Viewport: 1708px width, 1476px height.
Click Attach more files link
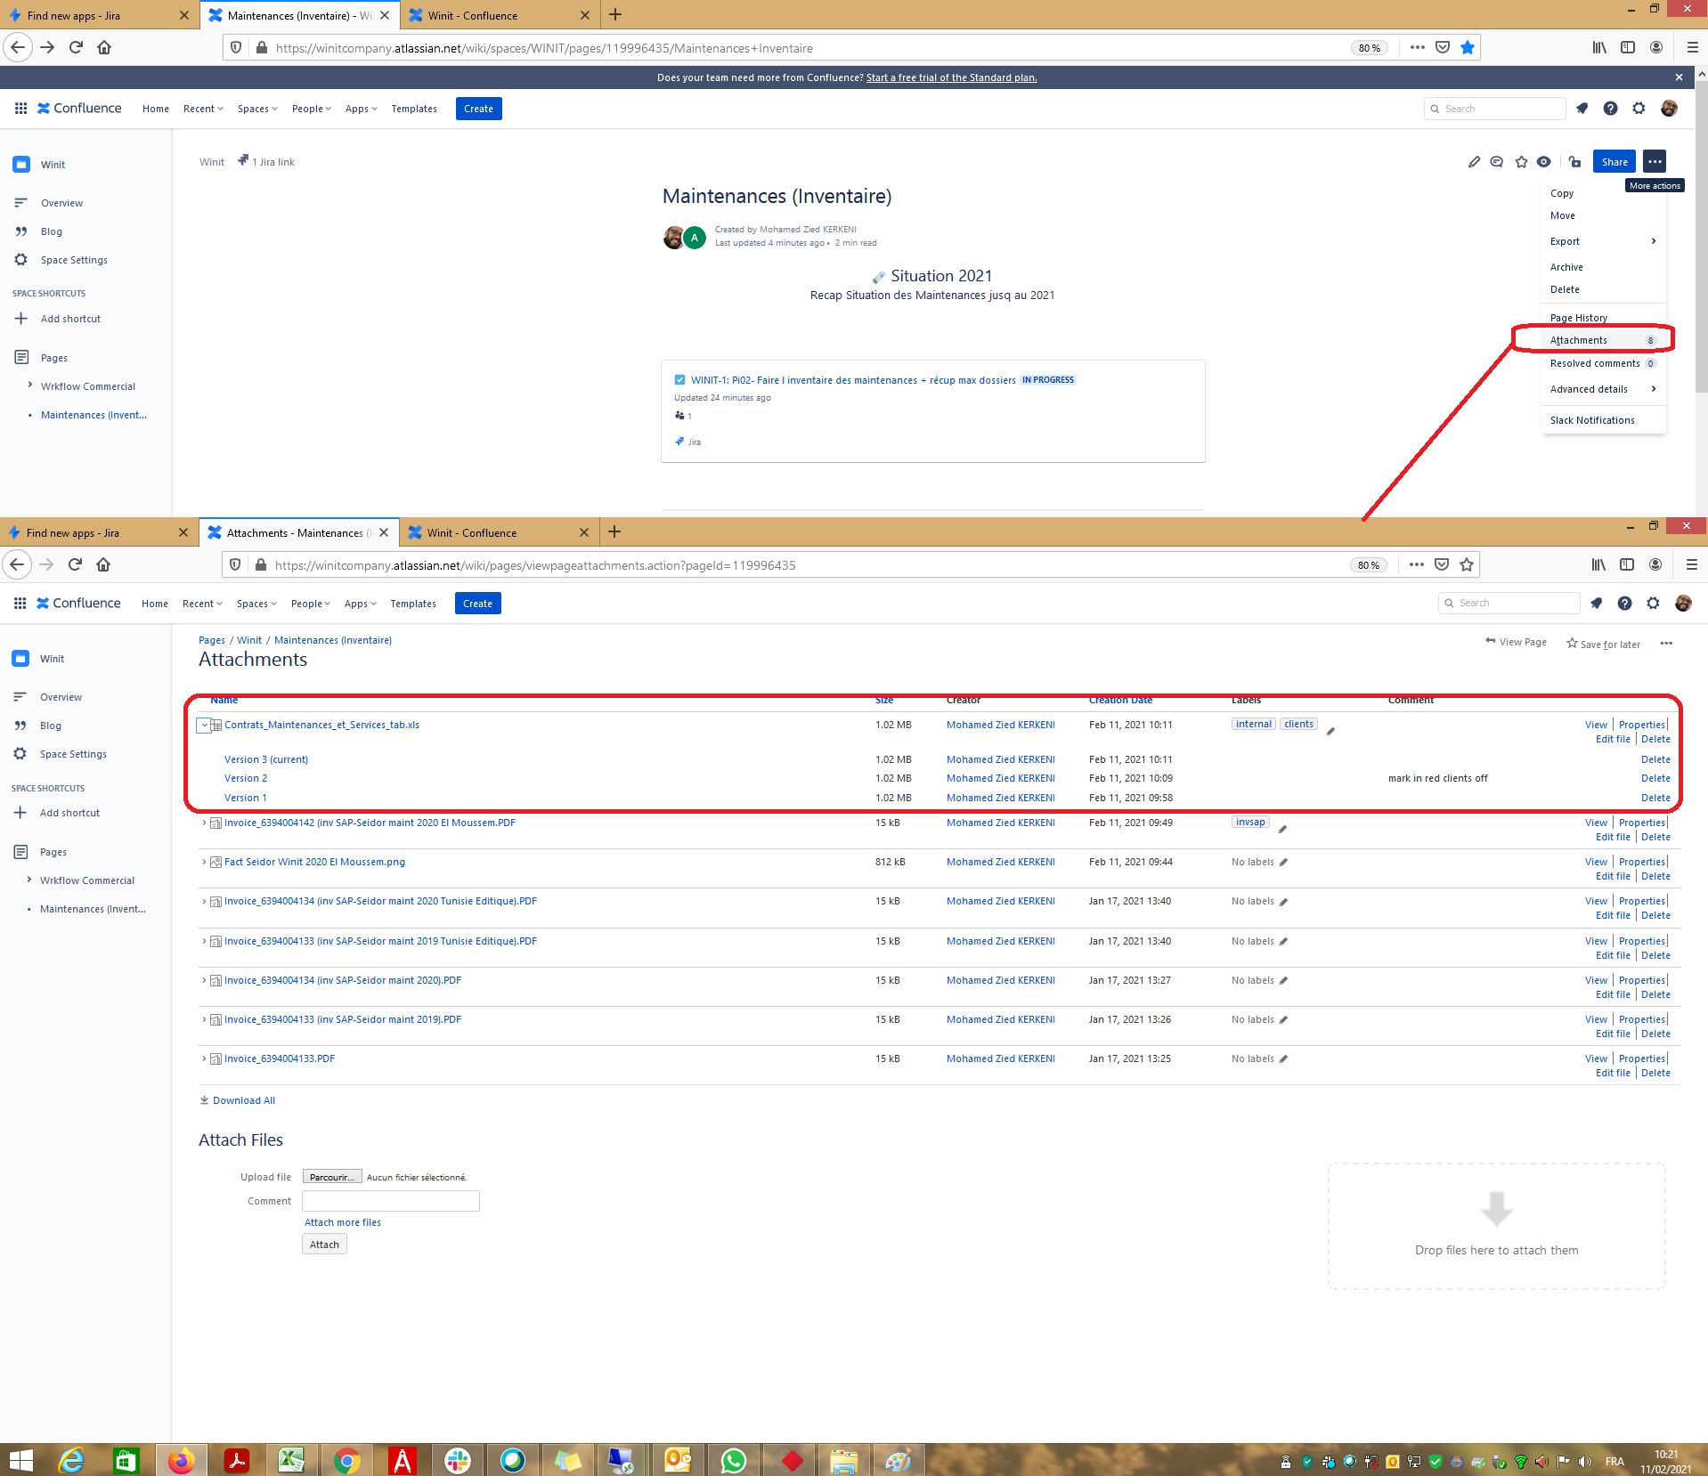point(343,1222)
